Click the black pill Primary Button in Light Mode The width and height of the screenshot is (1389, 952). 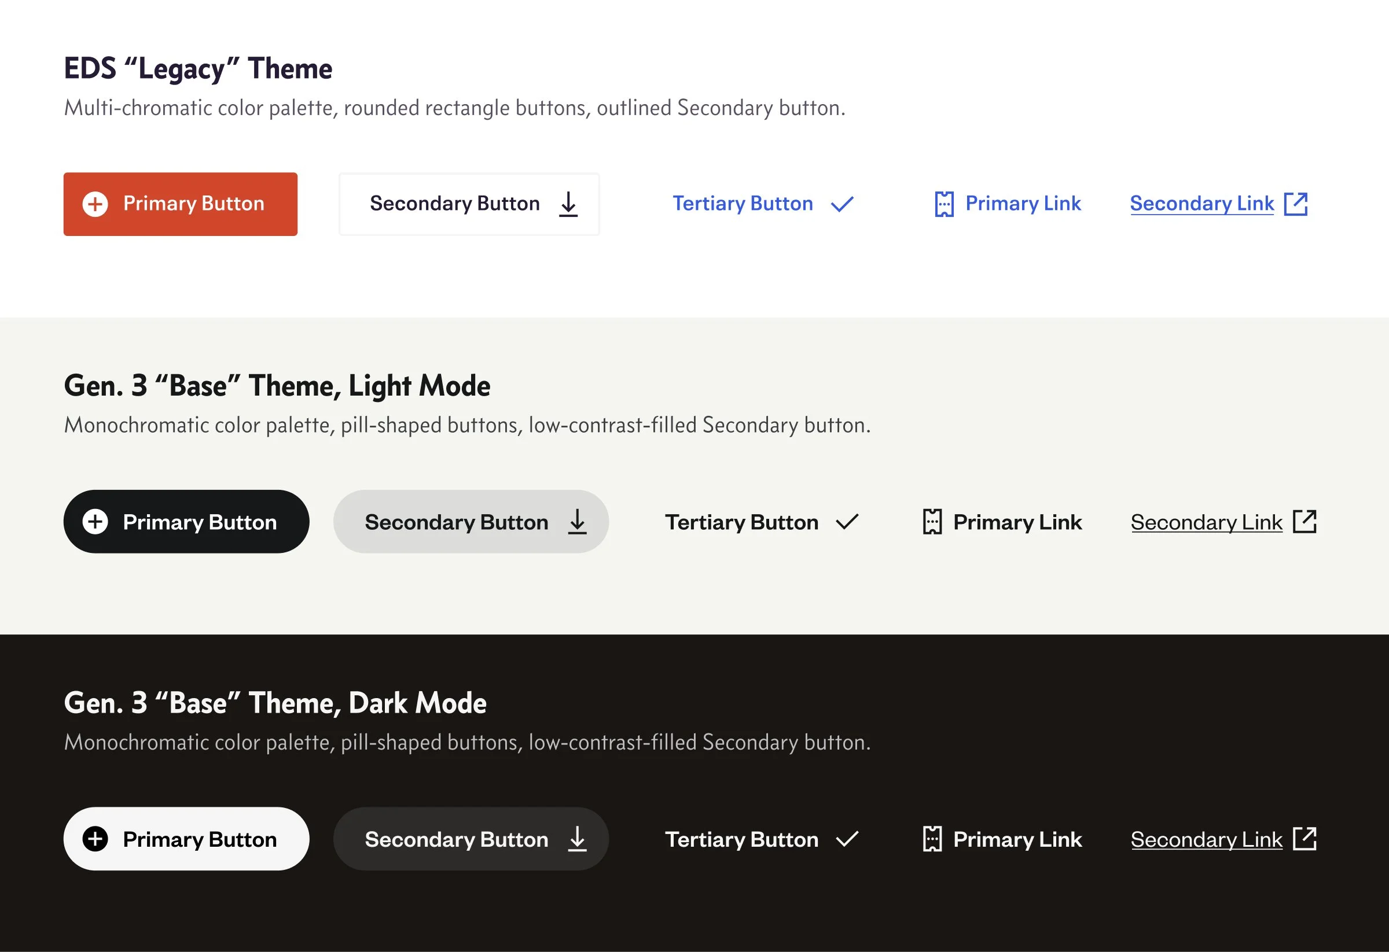[x=186, y=522]
